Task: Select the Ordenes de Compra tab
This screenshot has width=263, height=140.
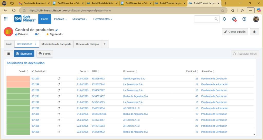Action: tap(87, 44)
